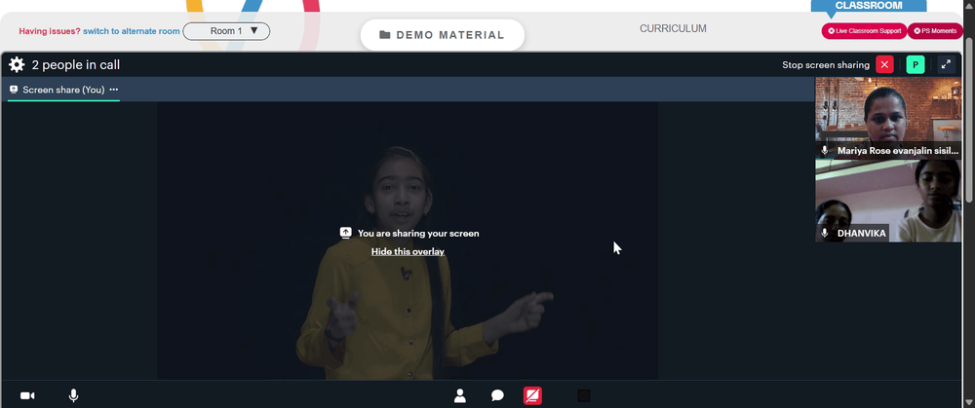Click switch to alternate room link
The height and width of the screenshot is (408, 975).
tap(132, 31)
